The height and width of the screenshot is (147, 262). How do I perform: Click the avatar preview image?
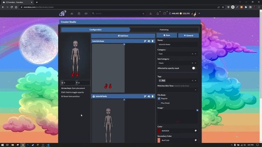[x=75, y=57]
